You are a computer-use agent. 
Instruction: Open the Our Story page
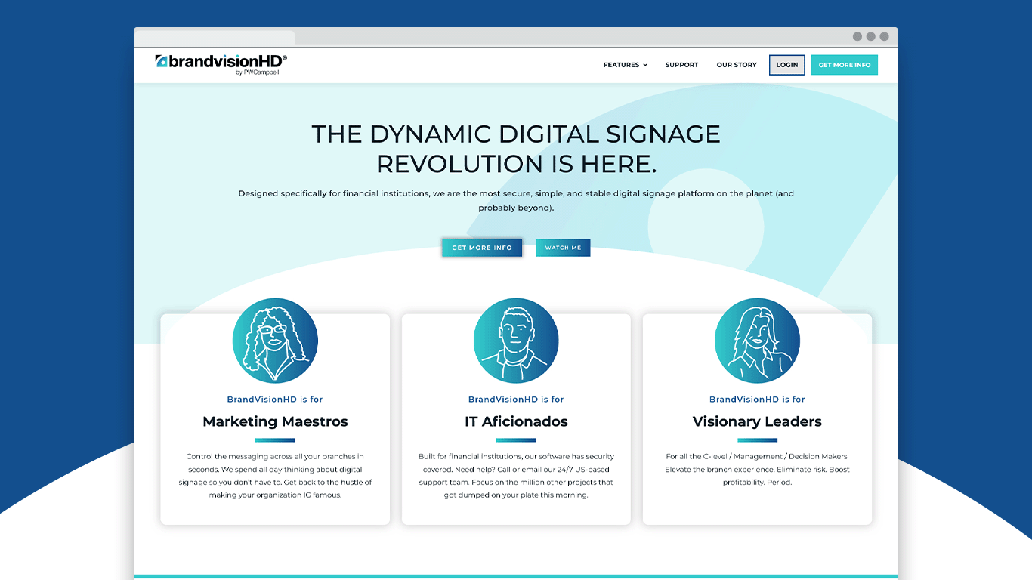737,65
